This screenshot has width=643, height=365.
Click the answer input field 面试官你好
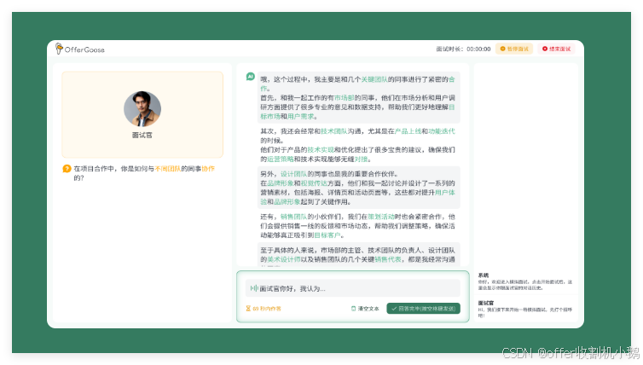[x=353, y=288]
